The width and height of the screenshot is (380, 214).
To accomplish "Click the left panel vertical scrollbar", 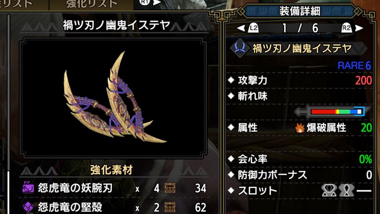I will [8, 114].
